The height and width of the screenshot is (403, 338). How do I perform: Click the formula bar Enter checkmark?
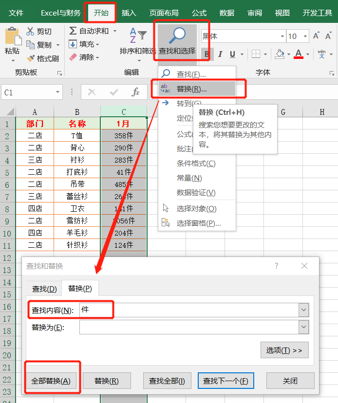[x=114, y=92]
